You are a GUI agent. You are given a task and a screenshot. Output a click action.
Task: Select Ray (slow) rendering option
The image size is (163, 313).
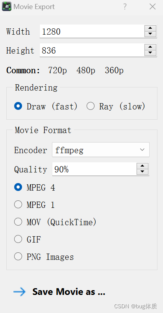click(x=116, y=106)
